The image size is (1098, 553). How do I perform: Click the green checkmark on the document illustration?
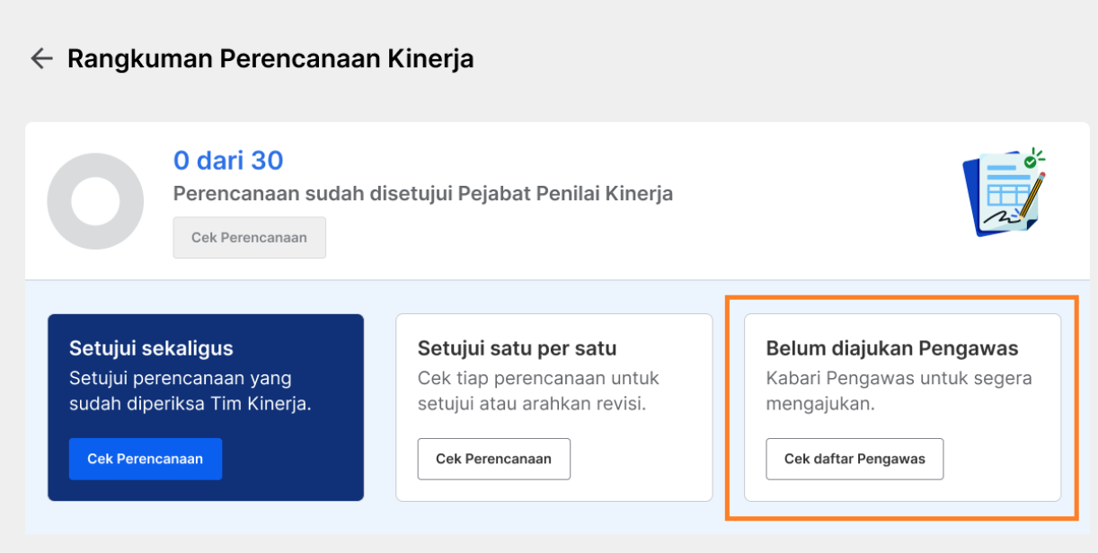(1030, 163)
